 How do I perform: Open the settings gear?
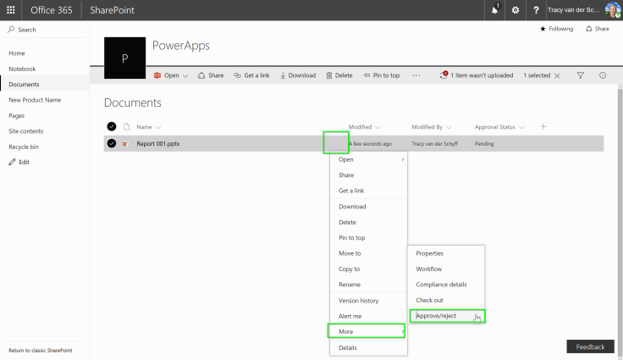click(x=515, y=9)
